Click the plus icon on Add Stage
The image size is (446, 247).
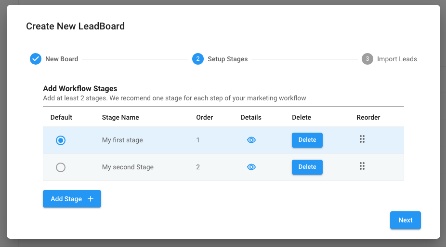click(x=91, y=199)
